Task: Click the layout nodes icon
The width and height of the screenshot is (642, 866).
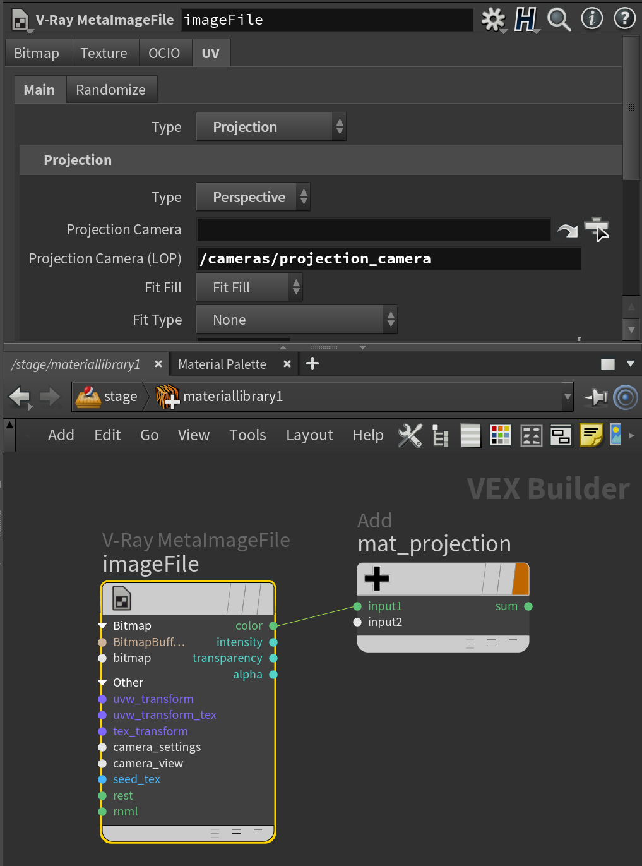Action: tap(532, 435)
